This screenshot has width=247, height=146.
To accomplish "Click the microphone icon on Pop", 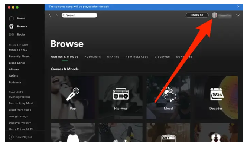I will click(x=73, y=94).
